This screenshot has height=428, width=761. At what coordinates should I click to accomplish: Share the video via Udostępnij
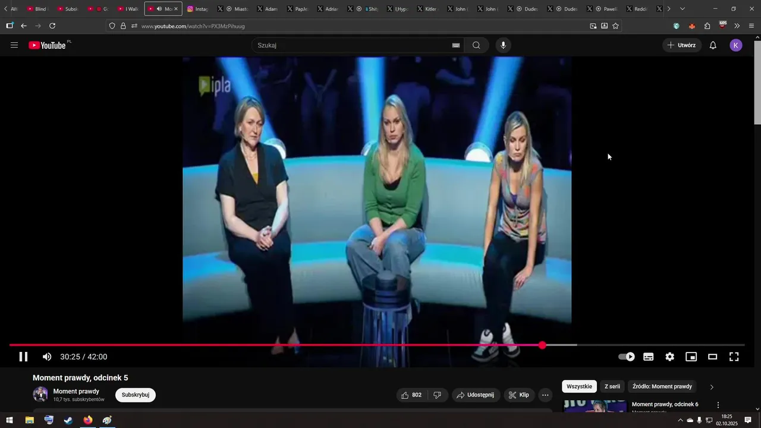tap(476, 395)
